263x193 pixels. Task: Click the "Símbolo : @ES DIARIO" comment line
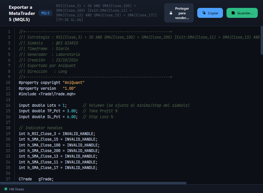48,43
